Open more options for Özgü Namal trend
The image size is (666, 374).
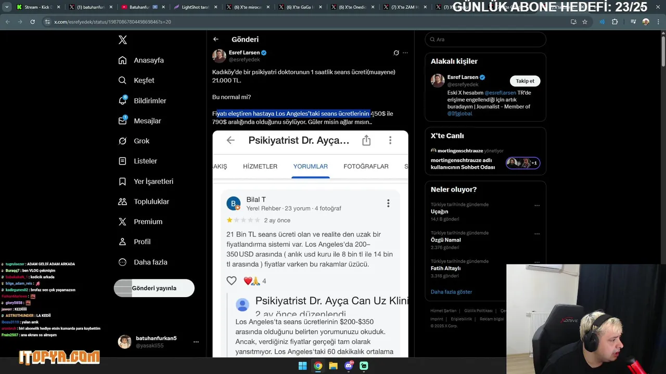pyautogui.click(x=537, y=234)
